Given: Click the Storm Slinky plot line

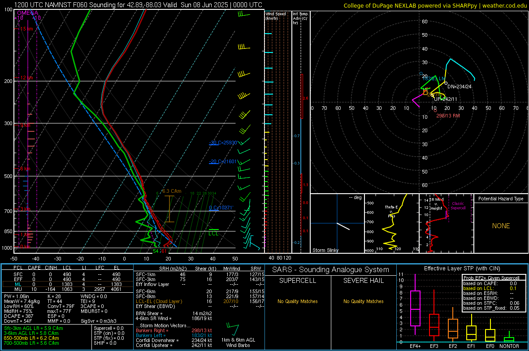Looking at the screenshot, I should pos(343,226).
